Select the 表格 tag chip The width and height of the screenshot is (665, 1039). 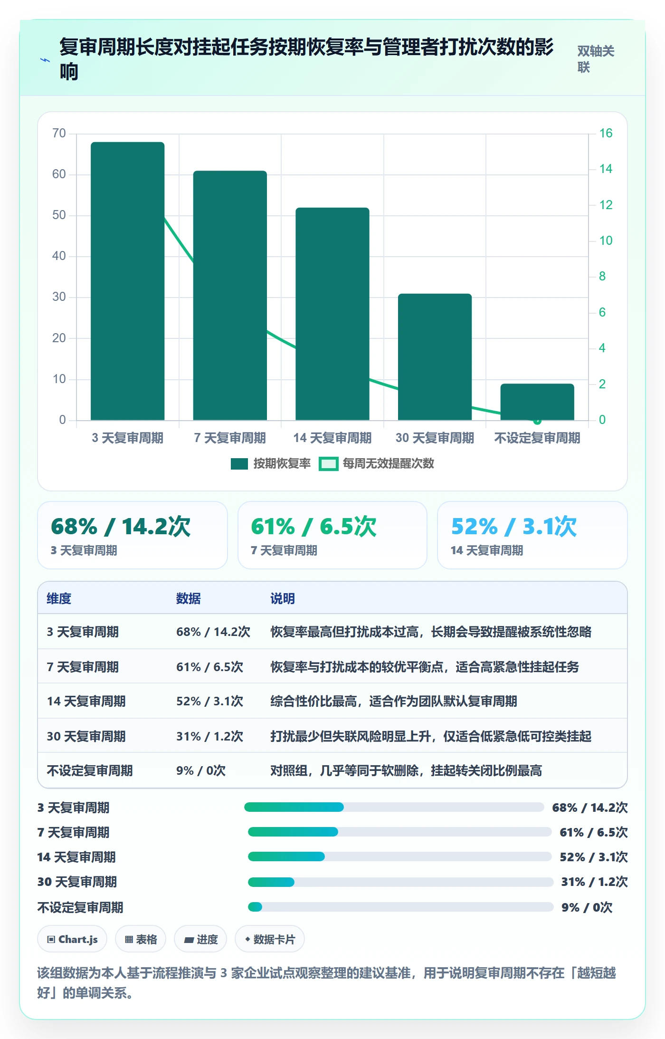[x=141, y=939]
